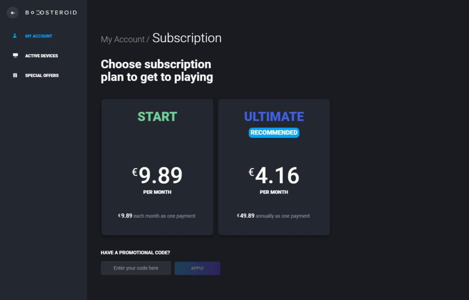The width and height of the screenshot is (469, 300).
Task: Navigate to My Account breadcrumb link
Action: (x=122, y=40)
